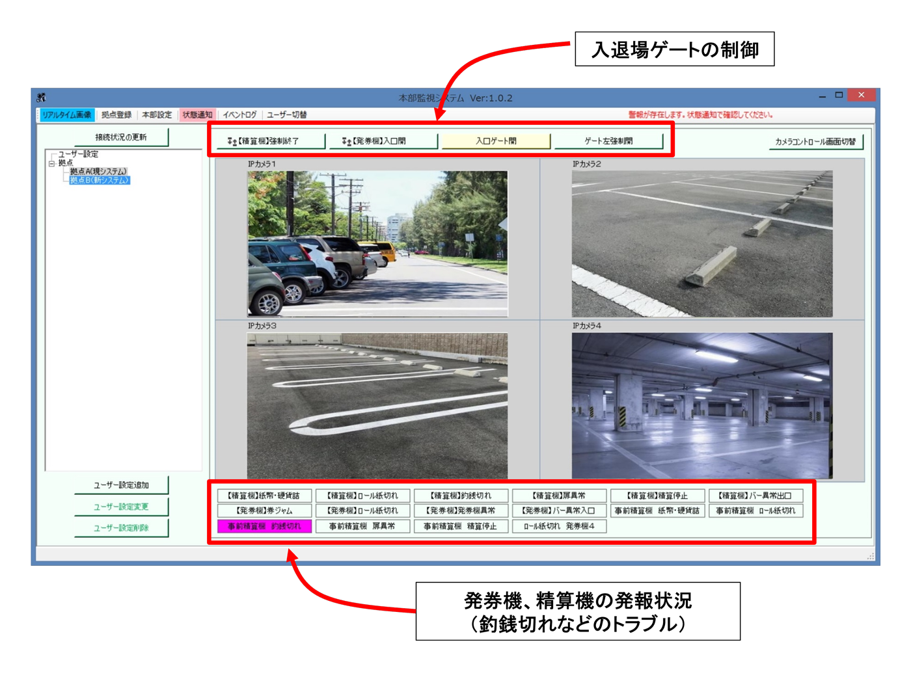911x677 pixels.
Task: Click the 【発券機】バー異常入口 alarm indicator
Action: click(x=559, y=511)
